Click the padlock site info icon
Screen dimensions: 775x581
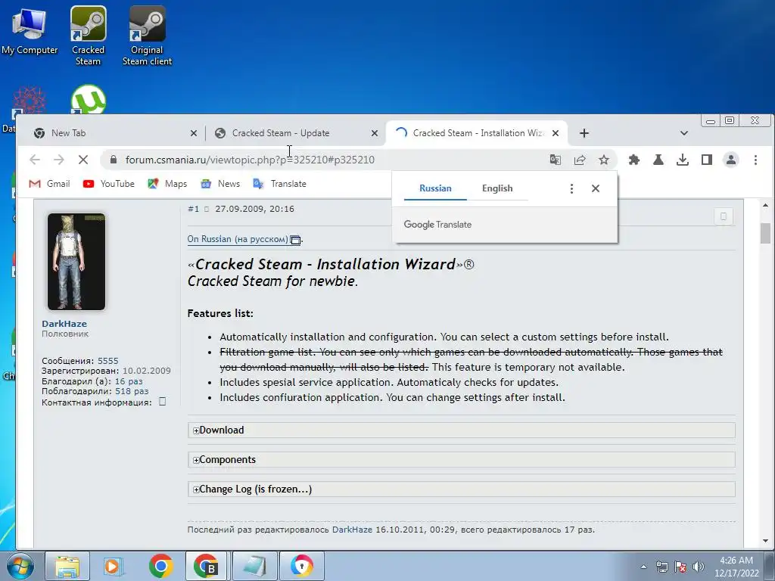tap(114, 160)
